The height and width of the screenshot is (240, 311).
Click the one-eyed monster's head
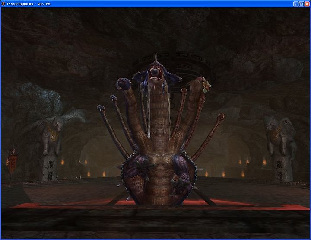(155, 73)
